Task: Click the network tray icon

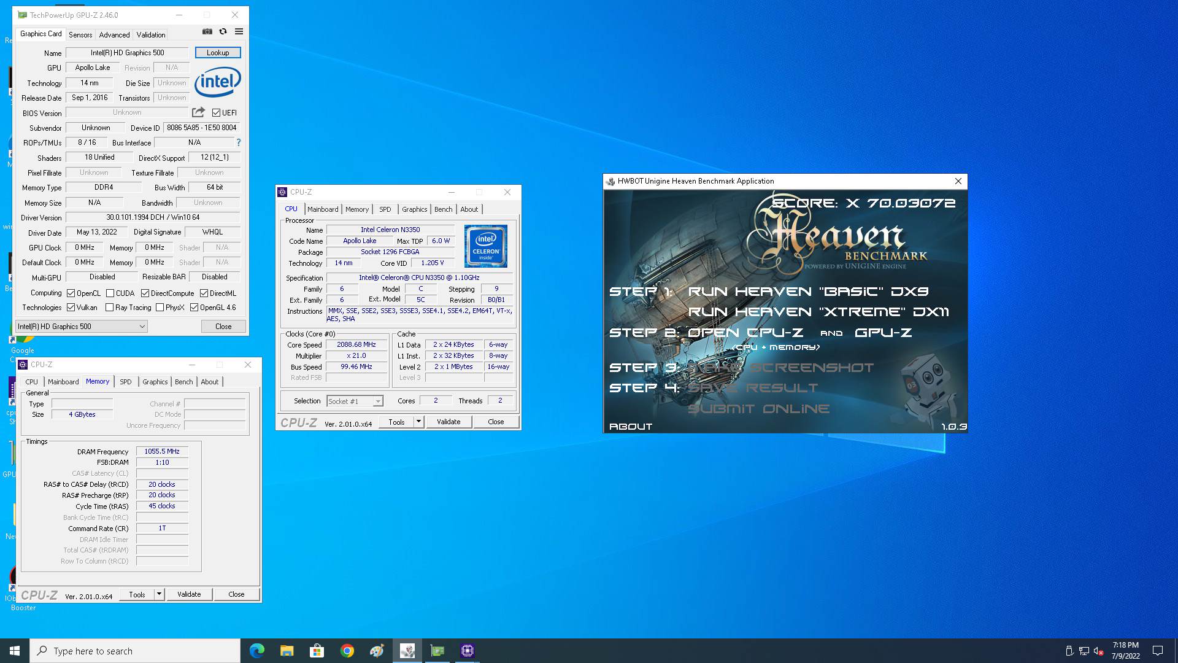Action: [1084, 651]
